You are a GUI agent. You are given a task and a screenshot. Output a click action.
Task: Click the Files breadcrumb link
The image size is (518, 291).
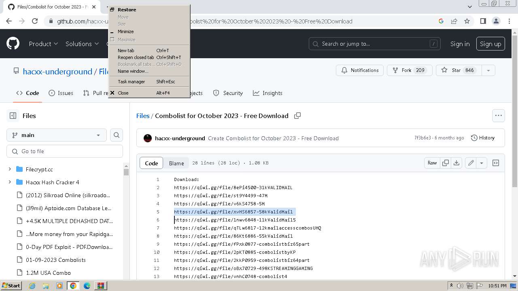click(143, 116)
